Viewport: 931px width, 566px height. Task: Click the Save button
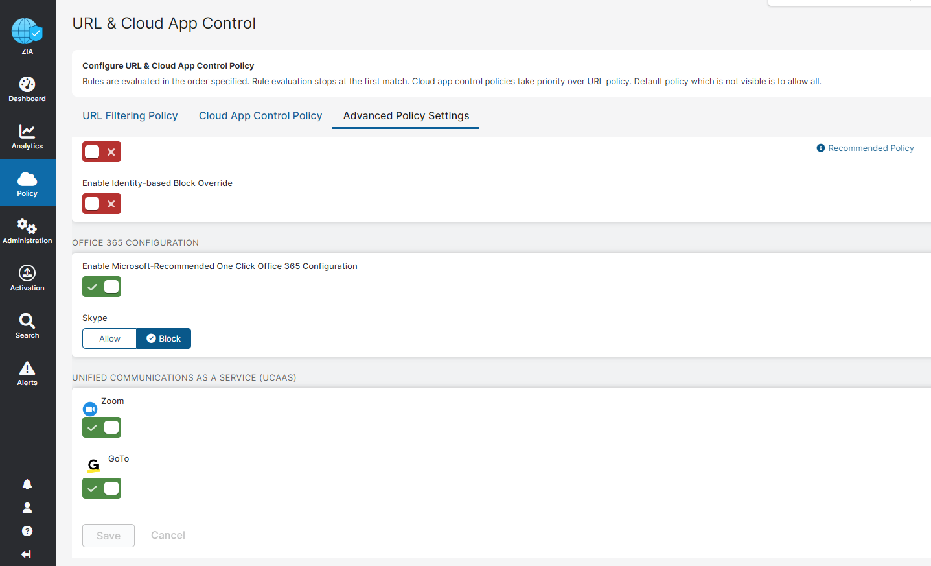coord(108,536)
